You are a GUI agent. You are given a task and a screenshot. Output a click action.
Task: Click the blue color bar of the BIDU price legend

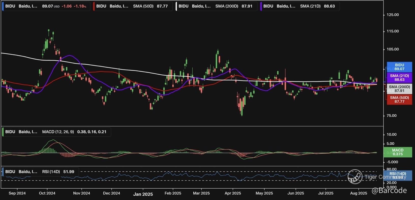(3, 6)
